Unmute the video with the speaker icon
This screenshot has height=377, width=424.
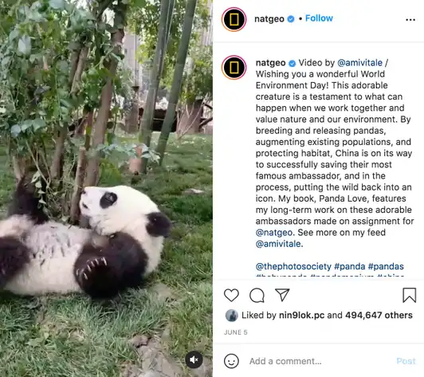click(194, 359)
